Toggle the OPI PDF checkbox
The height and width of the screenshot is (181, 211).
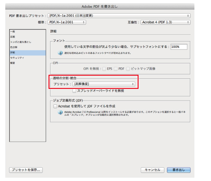pos(116,69)
